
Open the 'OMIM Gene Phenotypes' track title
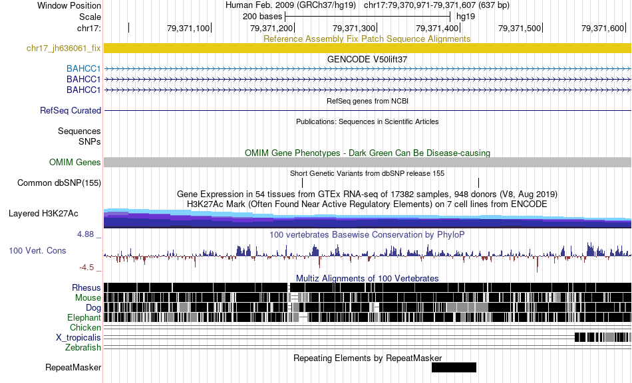click(x=367, y=153)
